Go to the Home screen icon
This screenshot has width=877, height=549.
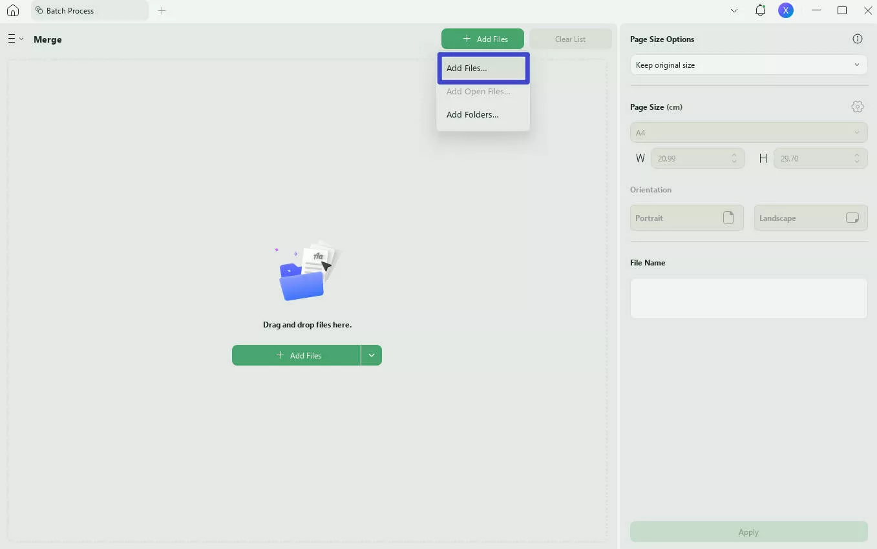[x=13, y=10]
